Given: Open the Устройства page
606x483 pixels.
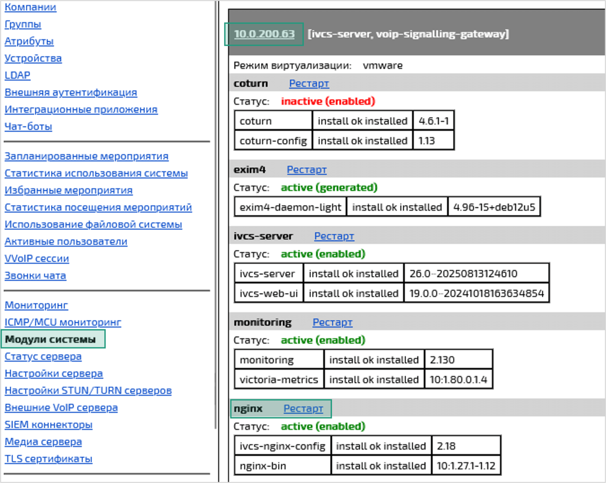Looking at the screenshot, I should click(x=33, y=58).
